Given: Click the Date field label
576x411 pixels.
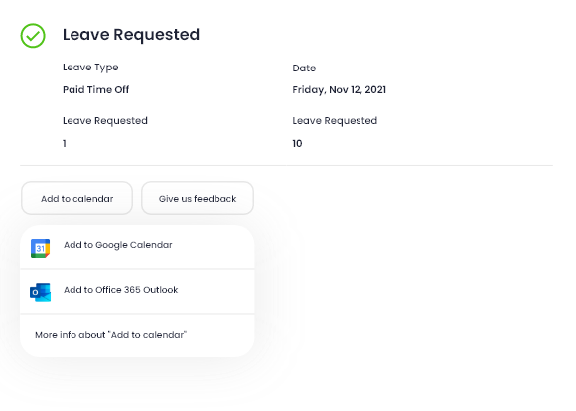Looking at the screenshot, I should [304, 68].
